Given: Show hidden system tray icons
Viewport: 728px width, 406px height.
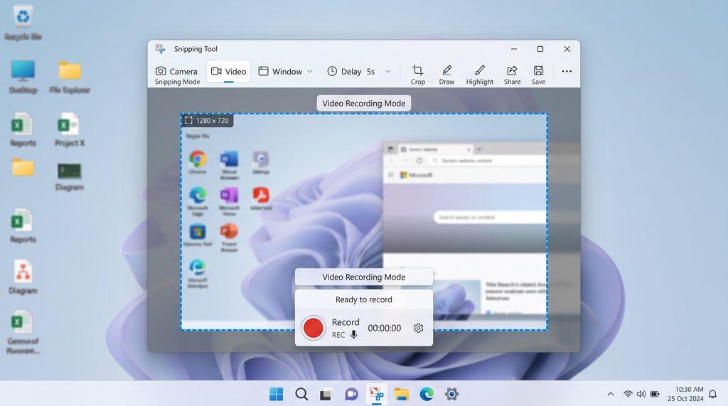Looking at the screenshot, I should click(x=611, y=394).
